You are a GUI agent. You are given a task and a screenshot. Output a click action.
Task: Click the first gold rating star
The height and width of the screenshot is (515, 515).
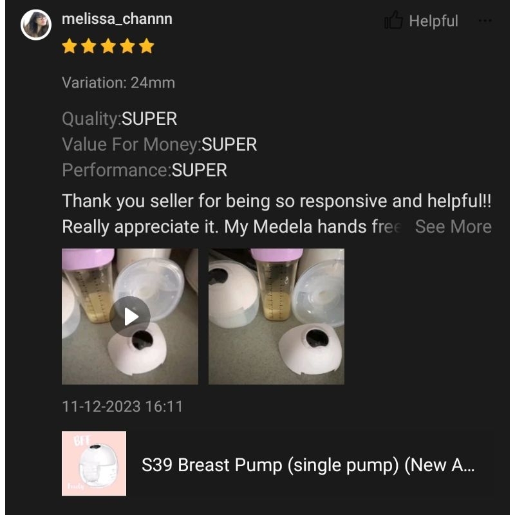tap(70, 46)
